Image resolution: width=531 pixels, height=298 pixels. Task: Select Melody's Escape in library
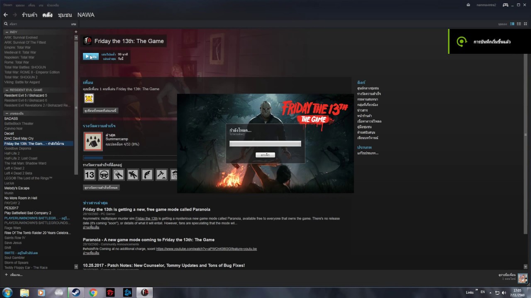tap(17, 188)
